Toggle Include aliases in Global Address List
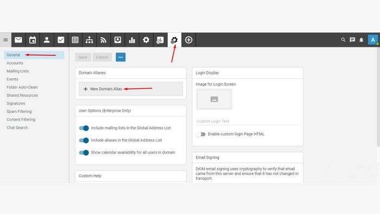The image size is (380, 214). [x=84, y=140]
